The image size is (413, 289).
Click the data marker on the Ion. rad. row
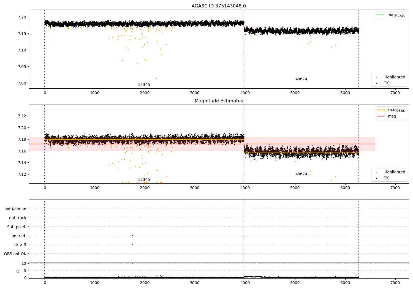[x=132, y=236]
